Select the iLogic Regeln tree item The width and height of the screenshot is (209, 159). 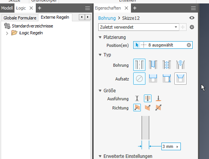pyautogui.click(x=31, y=33)
